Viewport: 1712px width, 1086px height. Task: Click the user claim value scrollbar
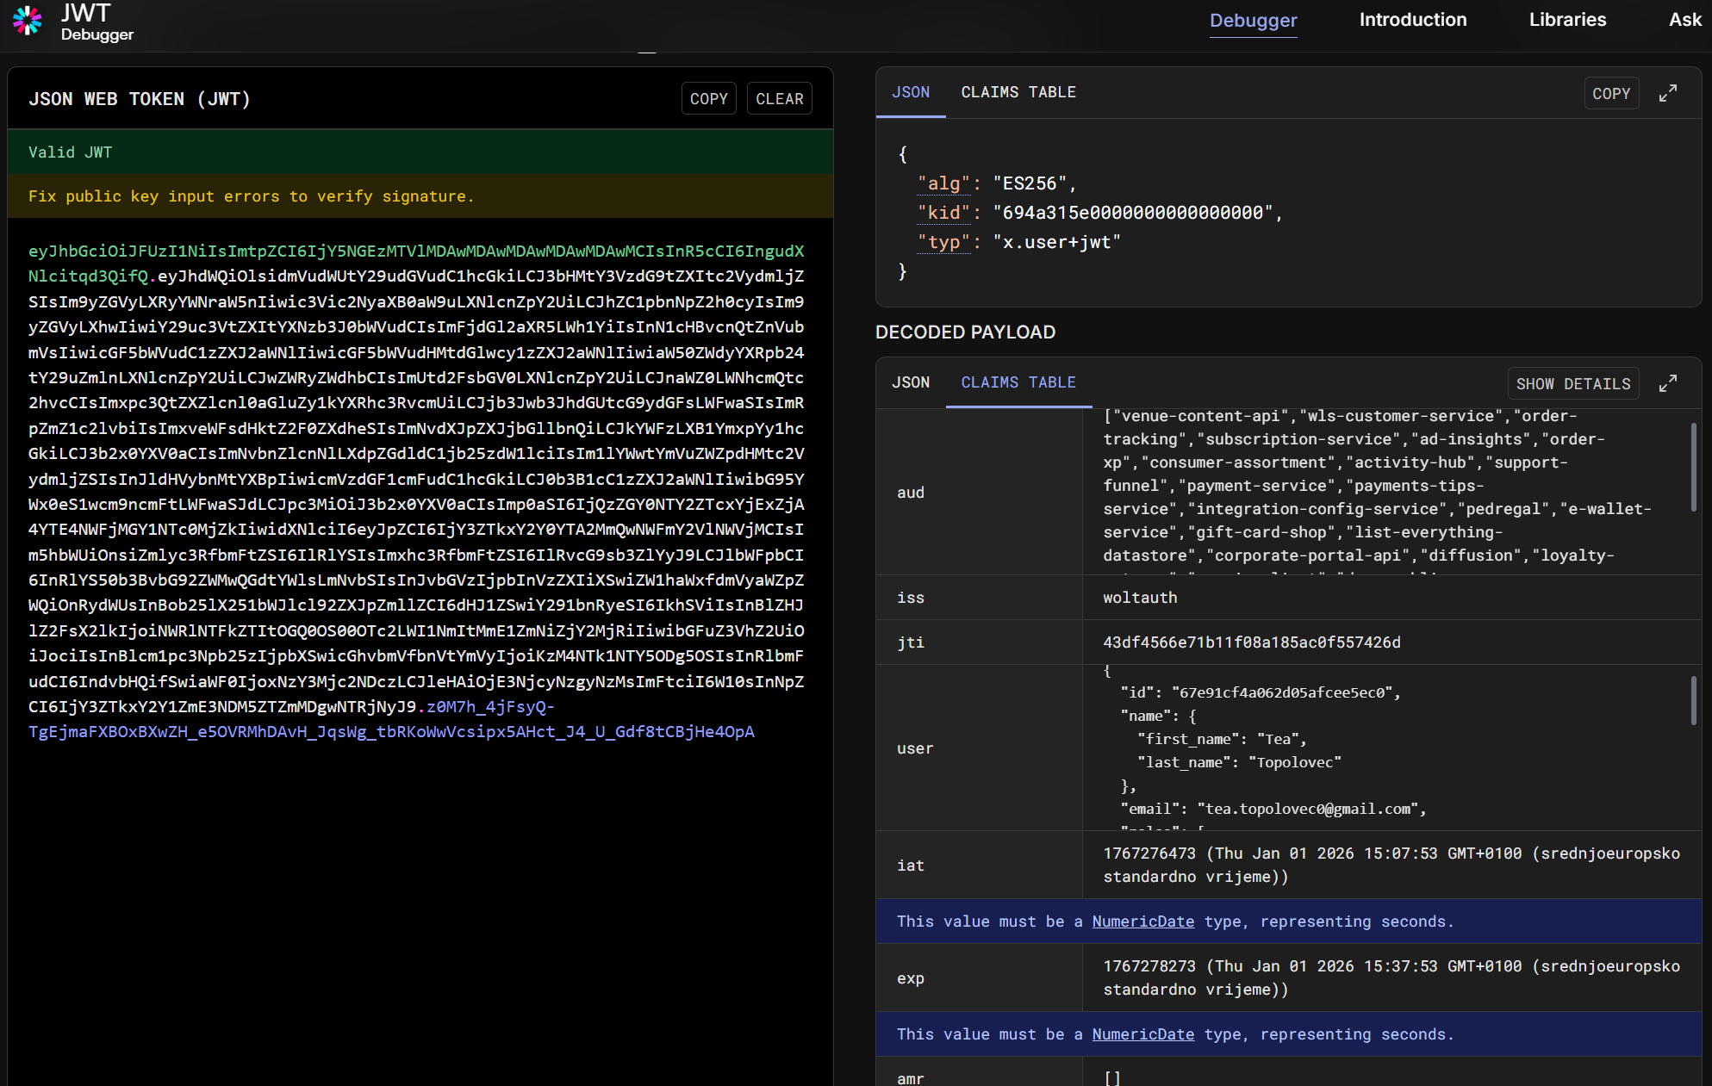(1693, 699)
